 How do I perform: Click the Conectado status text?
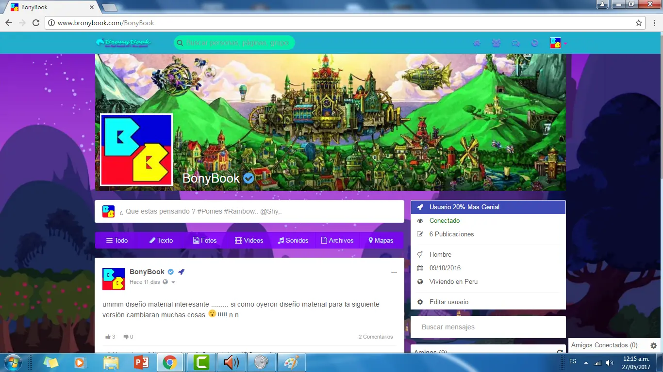(445, 220)
